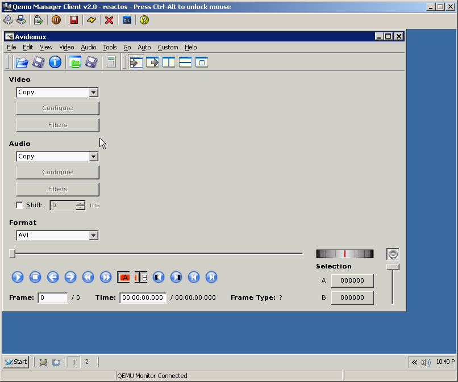Expand the Audio codec Copy dropdown
This screenshot has width=458, height=382.
click(x=94, y=157)
